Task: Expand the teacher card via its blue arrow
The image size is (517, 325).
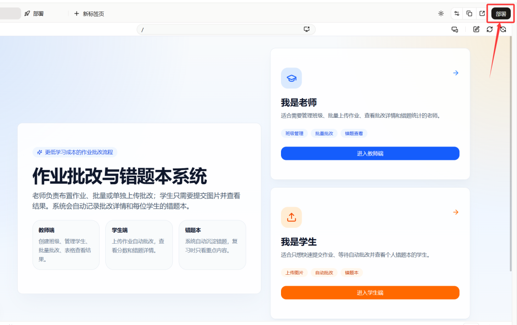Action: pos(455,73)
